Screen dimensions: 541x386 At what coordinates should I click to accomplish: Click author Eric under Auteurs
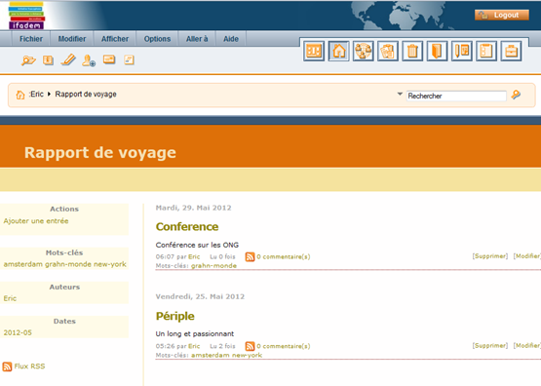(x=10, y=298)
